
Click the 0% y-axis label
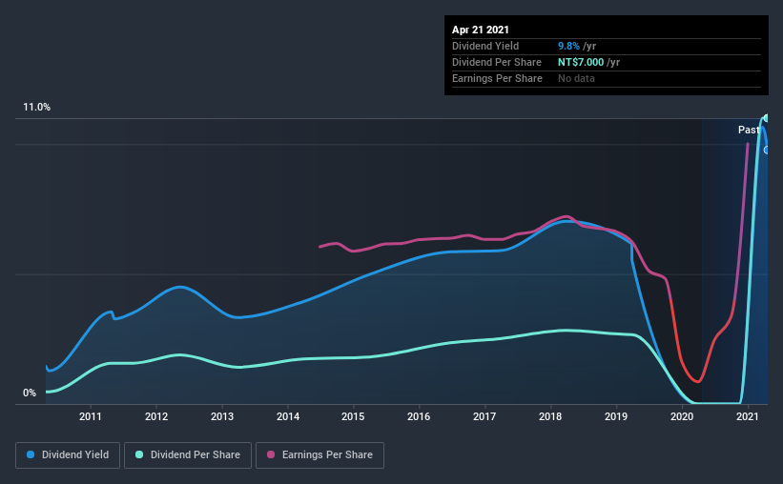30,393
